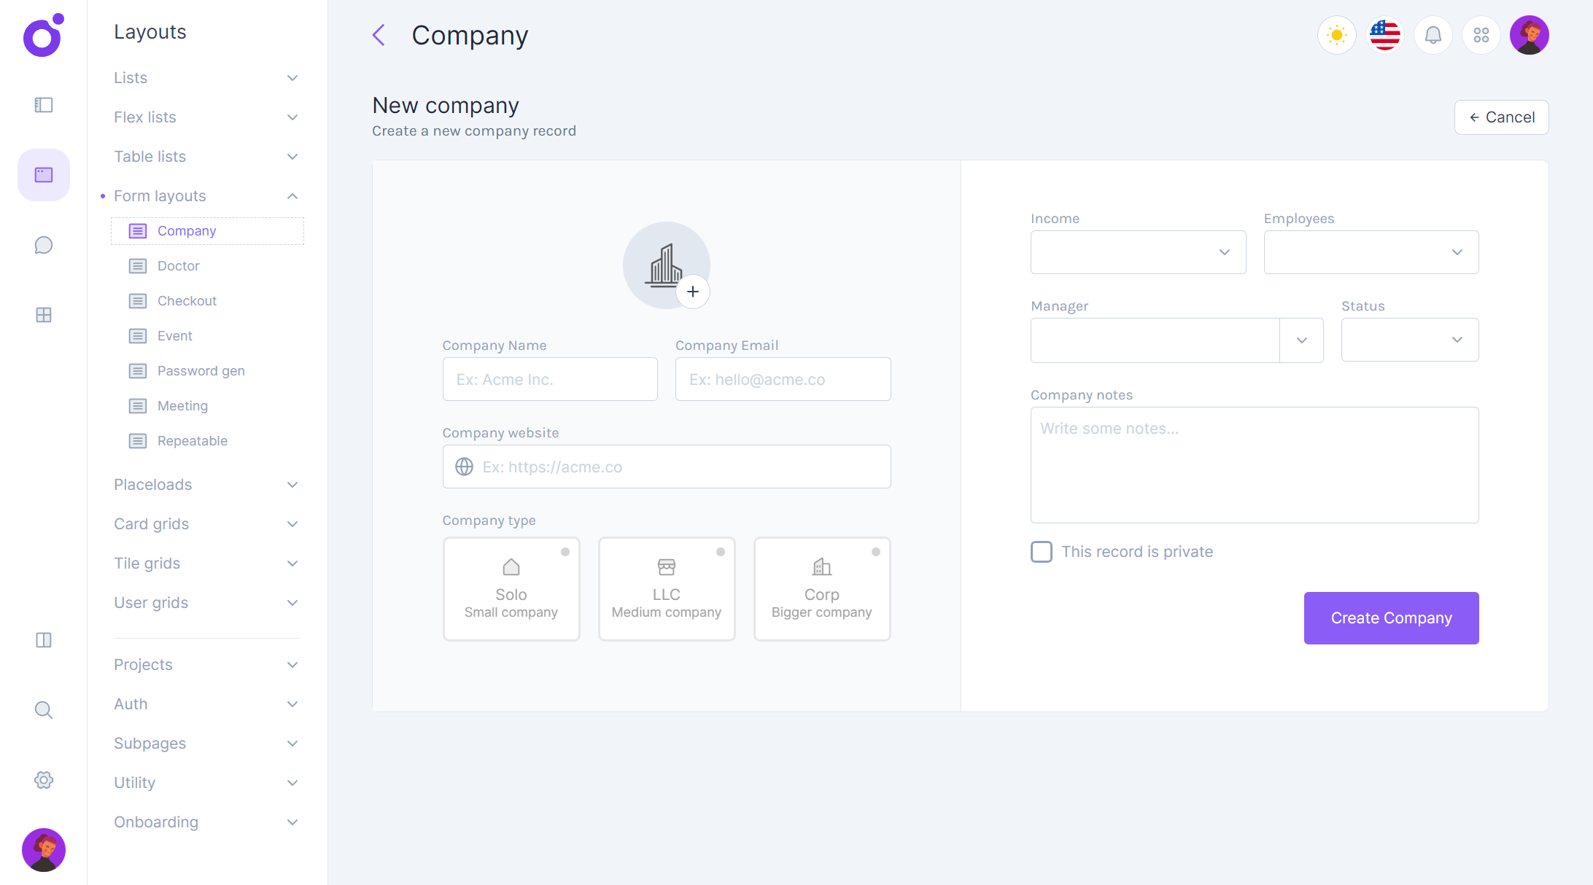Viewport: 1593px width, 885px height.
Task: Click the Cancel button
Action: (1501, 117)
